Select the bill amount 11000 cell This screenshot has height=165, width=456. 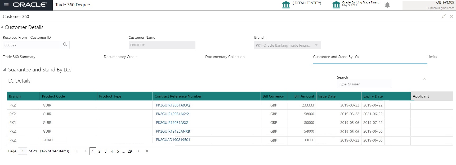click(x=302, y=140)
